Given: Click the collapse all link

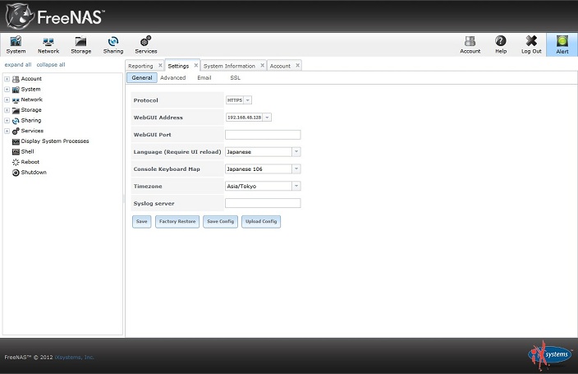Looking at the screenshot, I should (51, 64).
